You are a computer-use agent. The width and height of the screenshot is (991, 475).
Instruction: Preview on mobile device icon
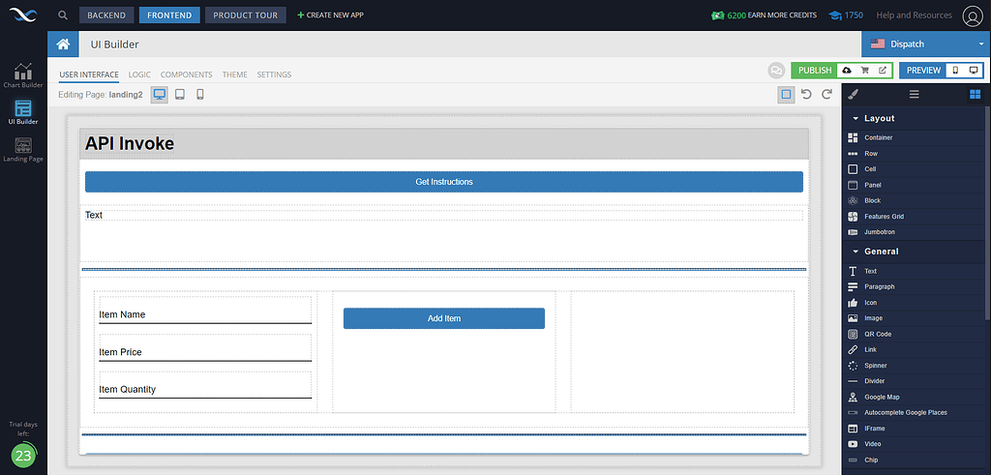coord(955,70)
